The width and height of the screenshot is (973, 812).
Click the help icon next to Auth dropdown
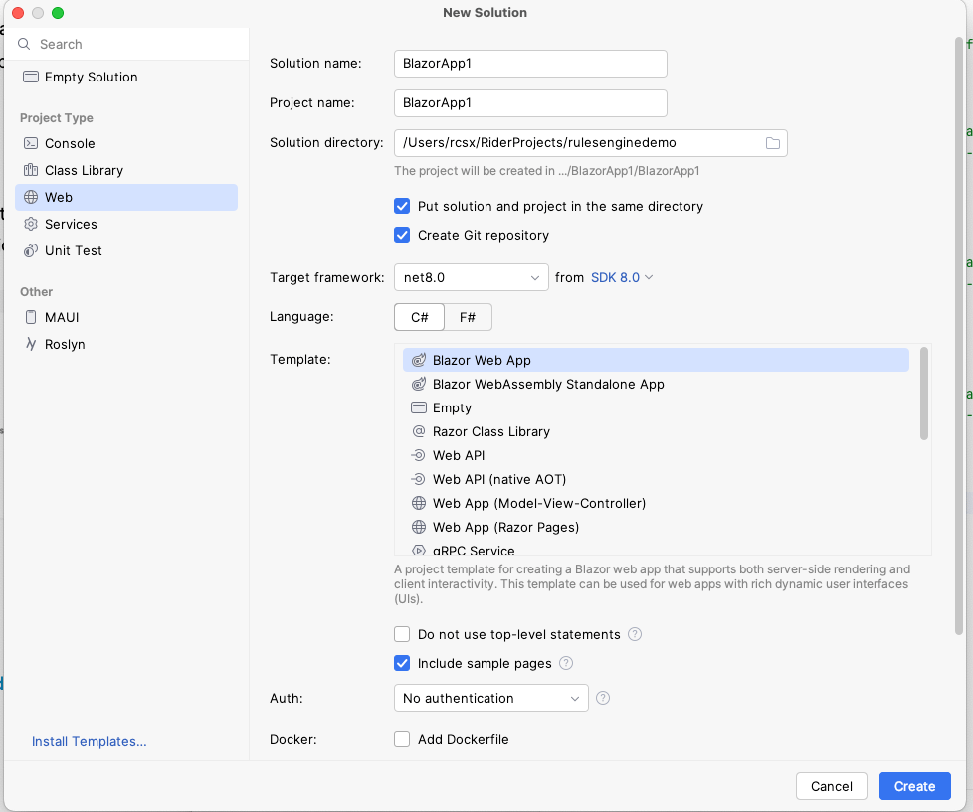tap(602, 699)
